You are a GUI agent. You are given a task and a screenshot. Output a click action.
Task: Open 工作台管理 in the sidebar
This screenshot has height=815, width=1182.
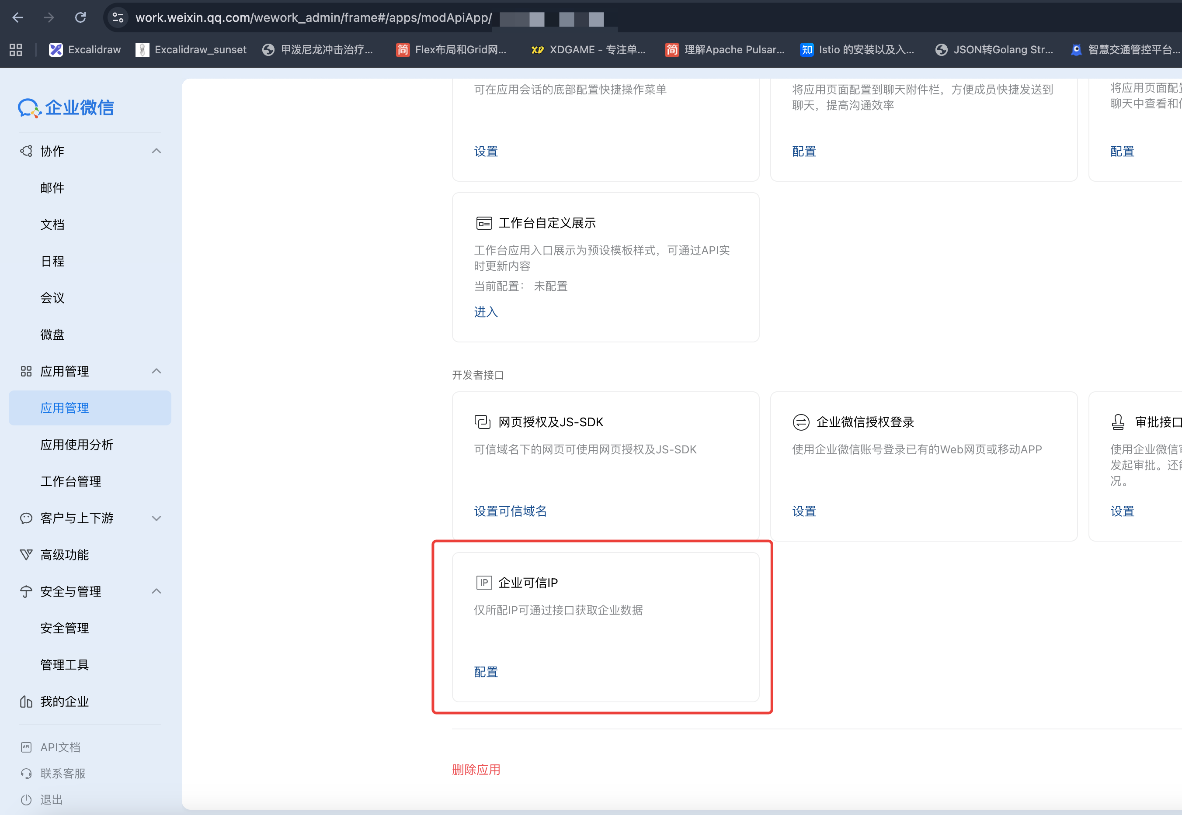(x=70, y=481)
